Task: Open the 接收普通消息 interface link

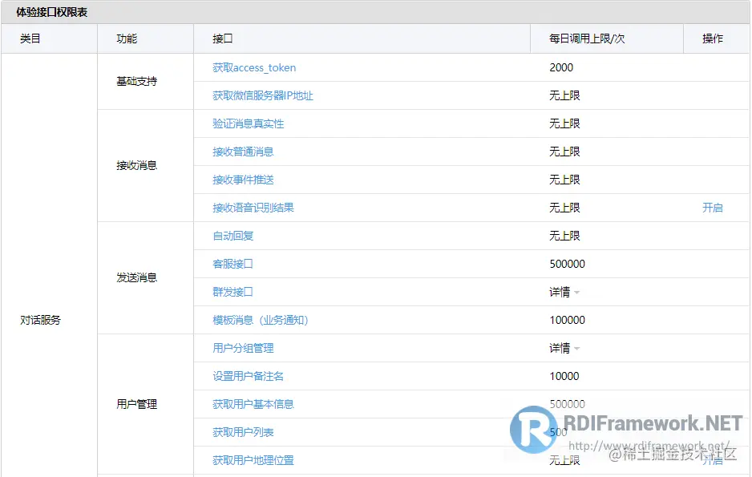Action: (x=243, y=152)
